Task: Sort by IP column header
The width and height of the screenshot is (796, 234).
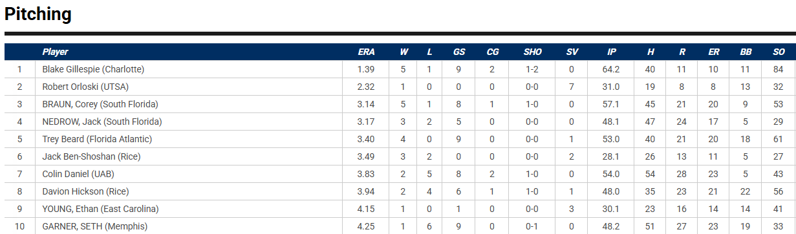Action: [612, 52]
